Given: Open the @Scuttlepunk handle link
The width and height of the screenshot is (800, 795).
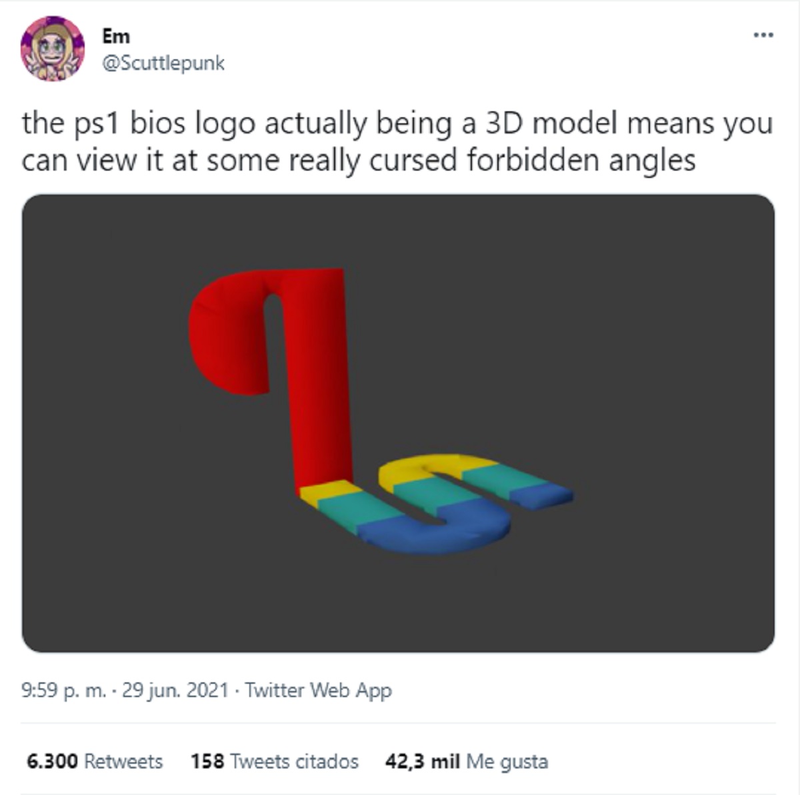Looking at the screenshot, I should point(163,63).
